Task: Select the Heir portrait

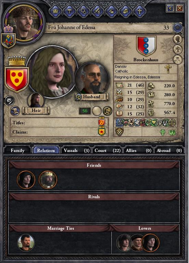Action: (x=36, y=100)
